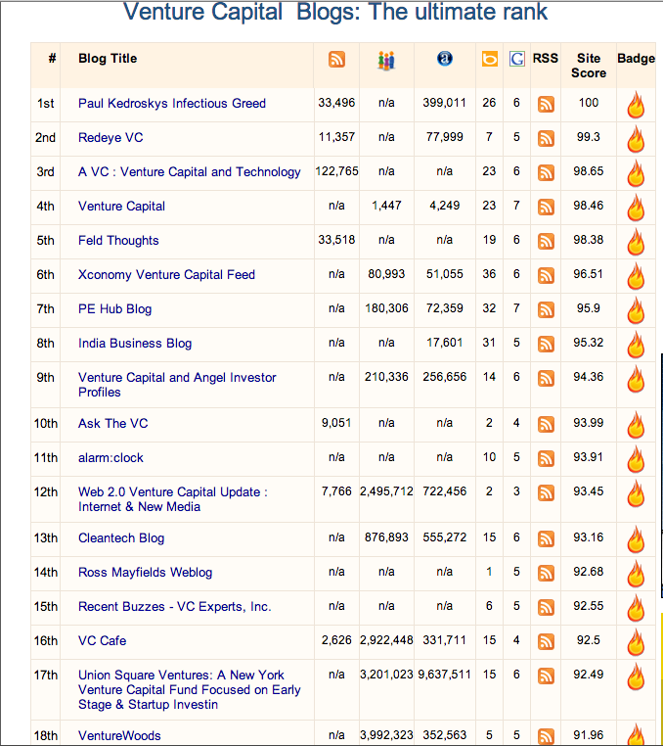Click flame badge in Ross Mayfields Weblog row
The image size is (663, 746).
[x=636, y=574]
